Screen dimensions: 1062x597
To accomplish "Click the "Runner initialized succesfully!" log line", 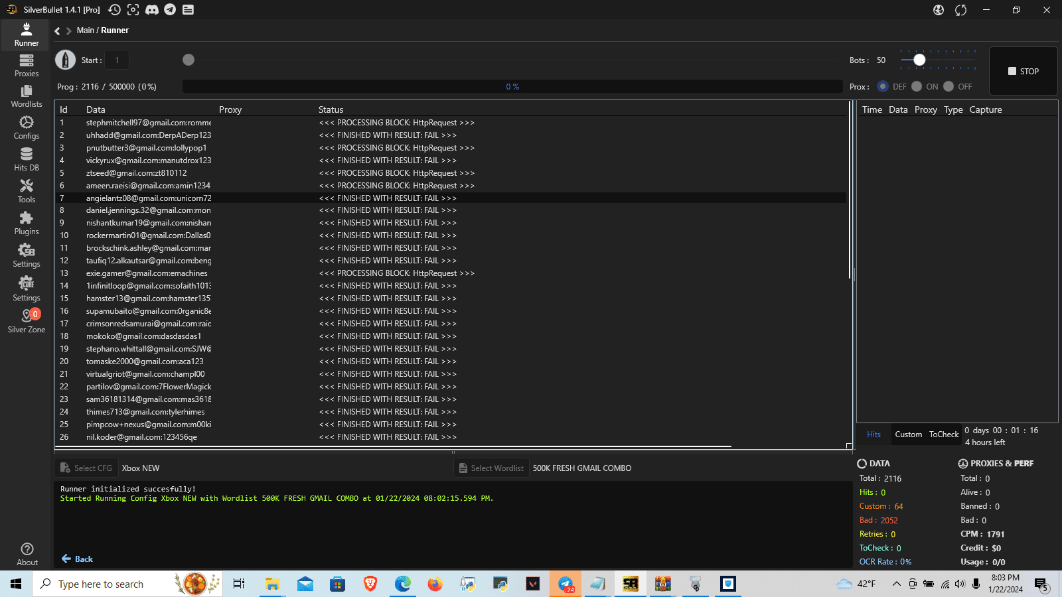I will [x=128, y=489].
